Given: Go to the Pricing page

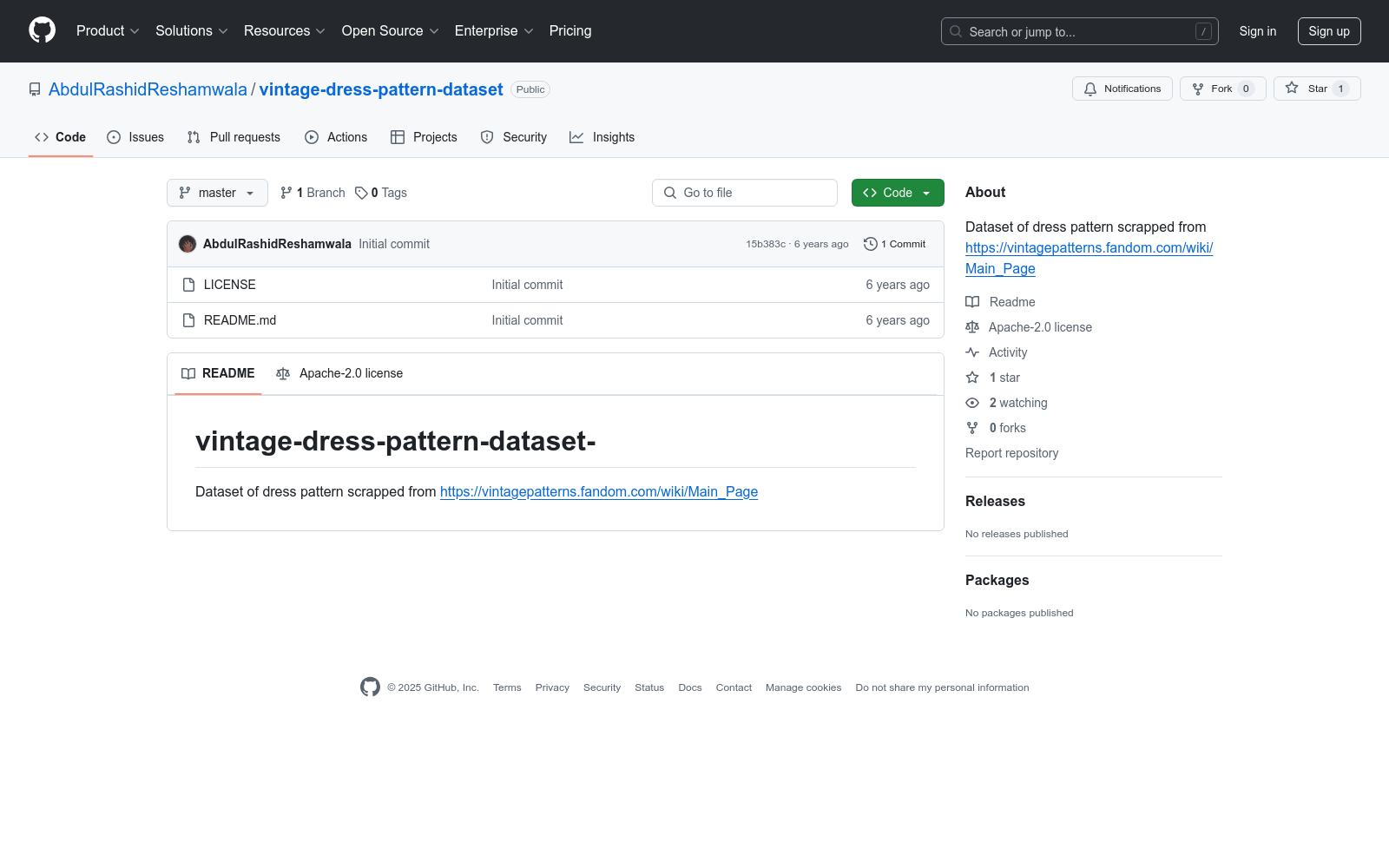Looking at the screenshot, I should [x=570, y=31].
